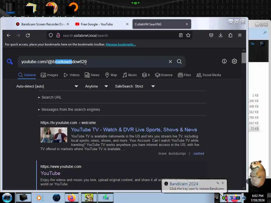Close the Bandicam 2024 tray notification
The width and height of the screenshot is (271, 203).
tap(223, 183)
